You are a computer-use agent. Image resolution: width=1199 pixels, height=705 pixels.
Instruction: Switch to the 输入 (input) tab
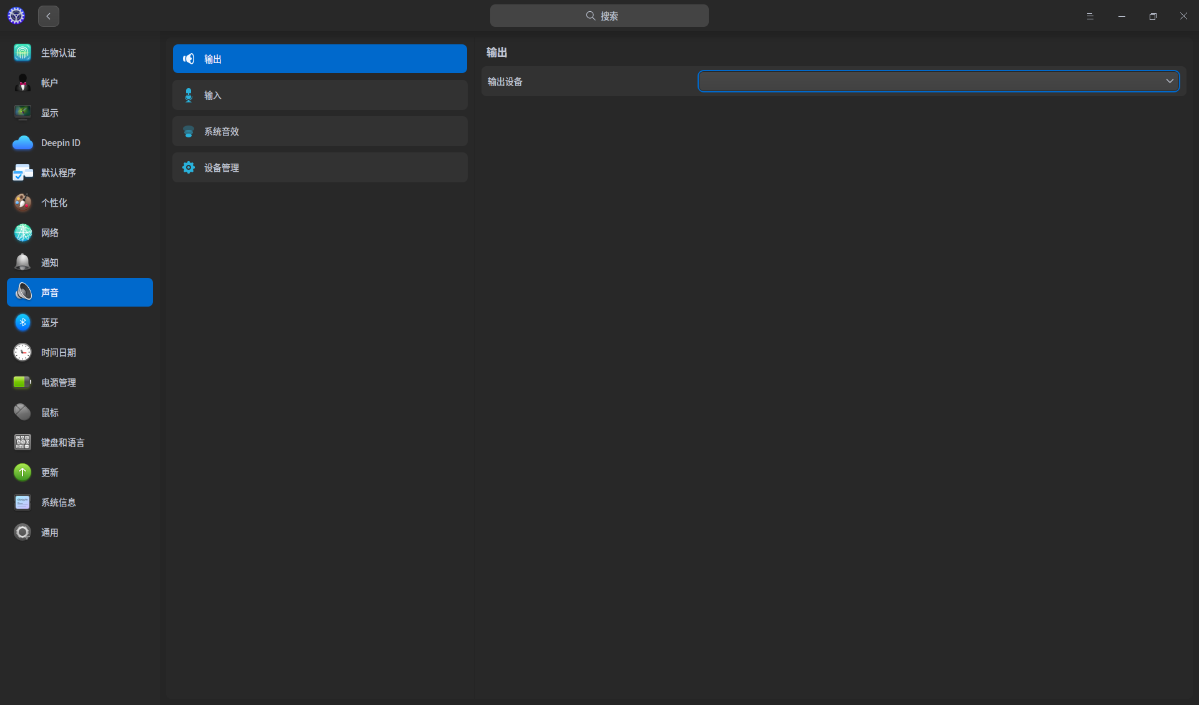319,95
